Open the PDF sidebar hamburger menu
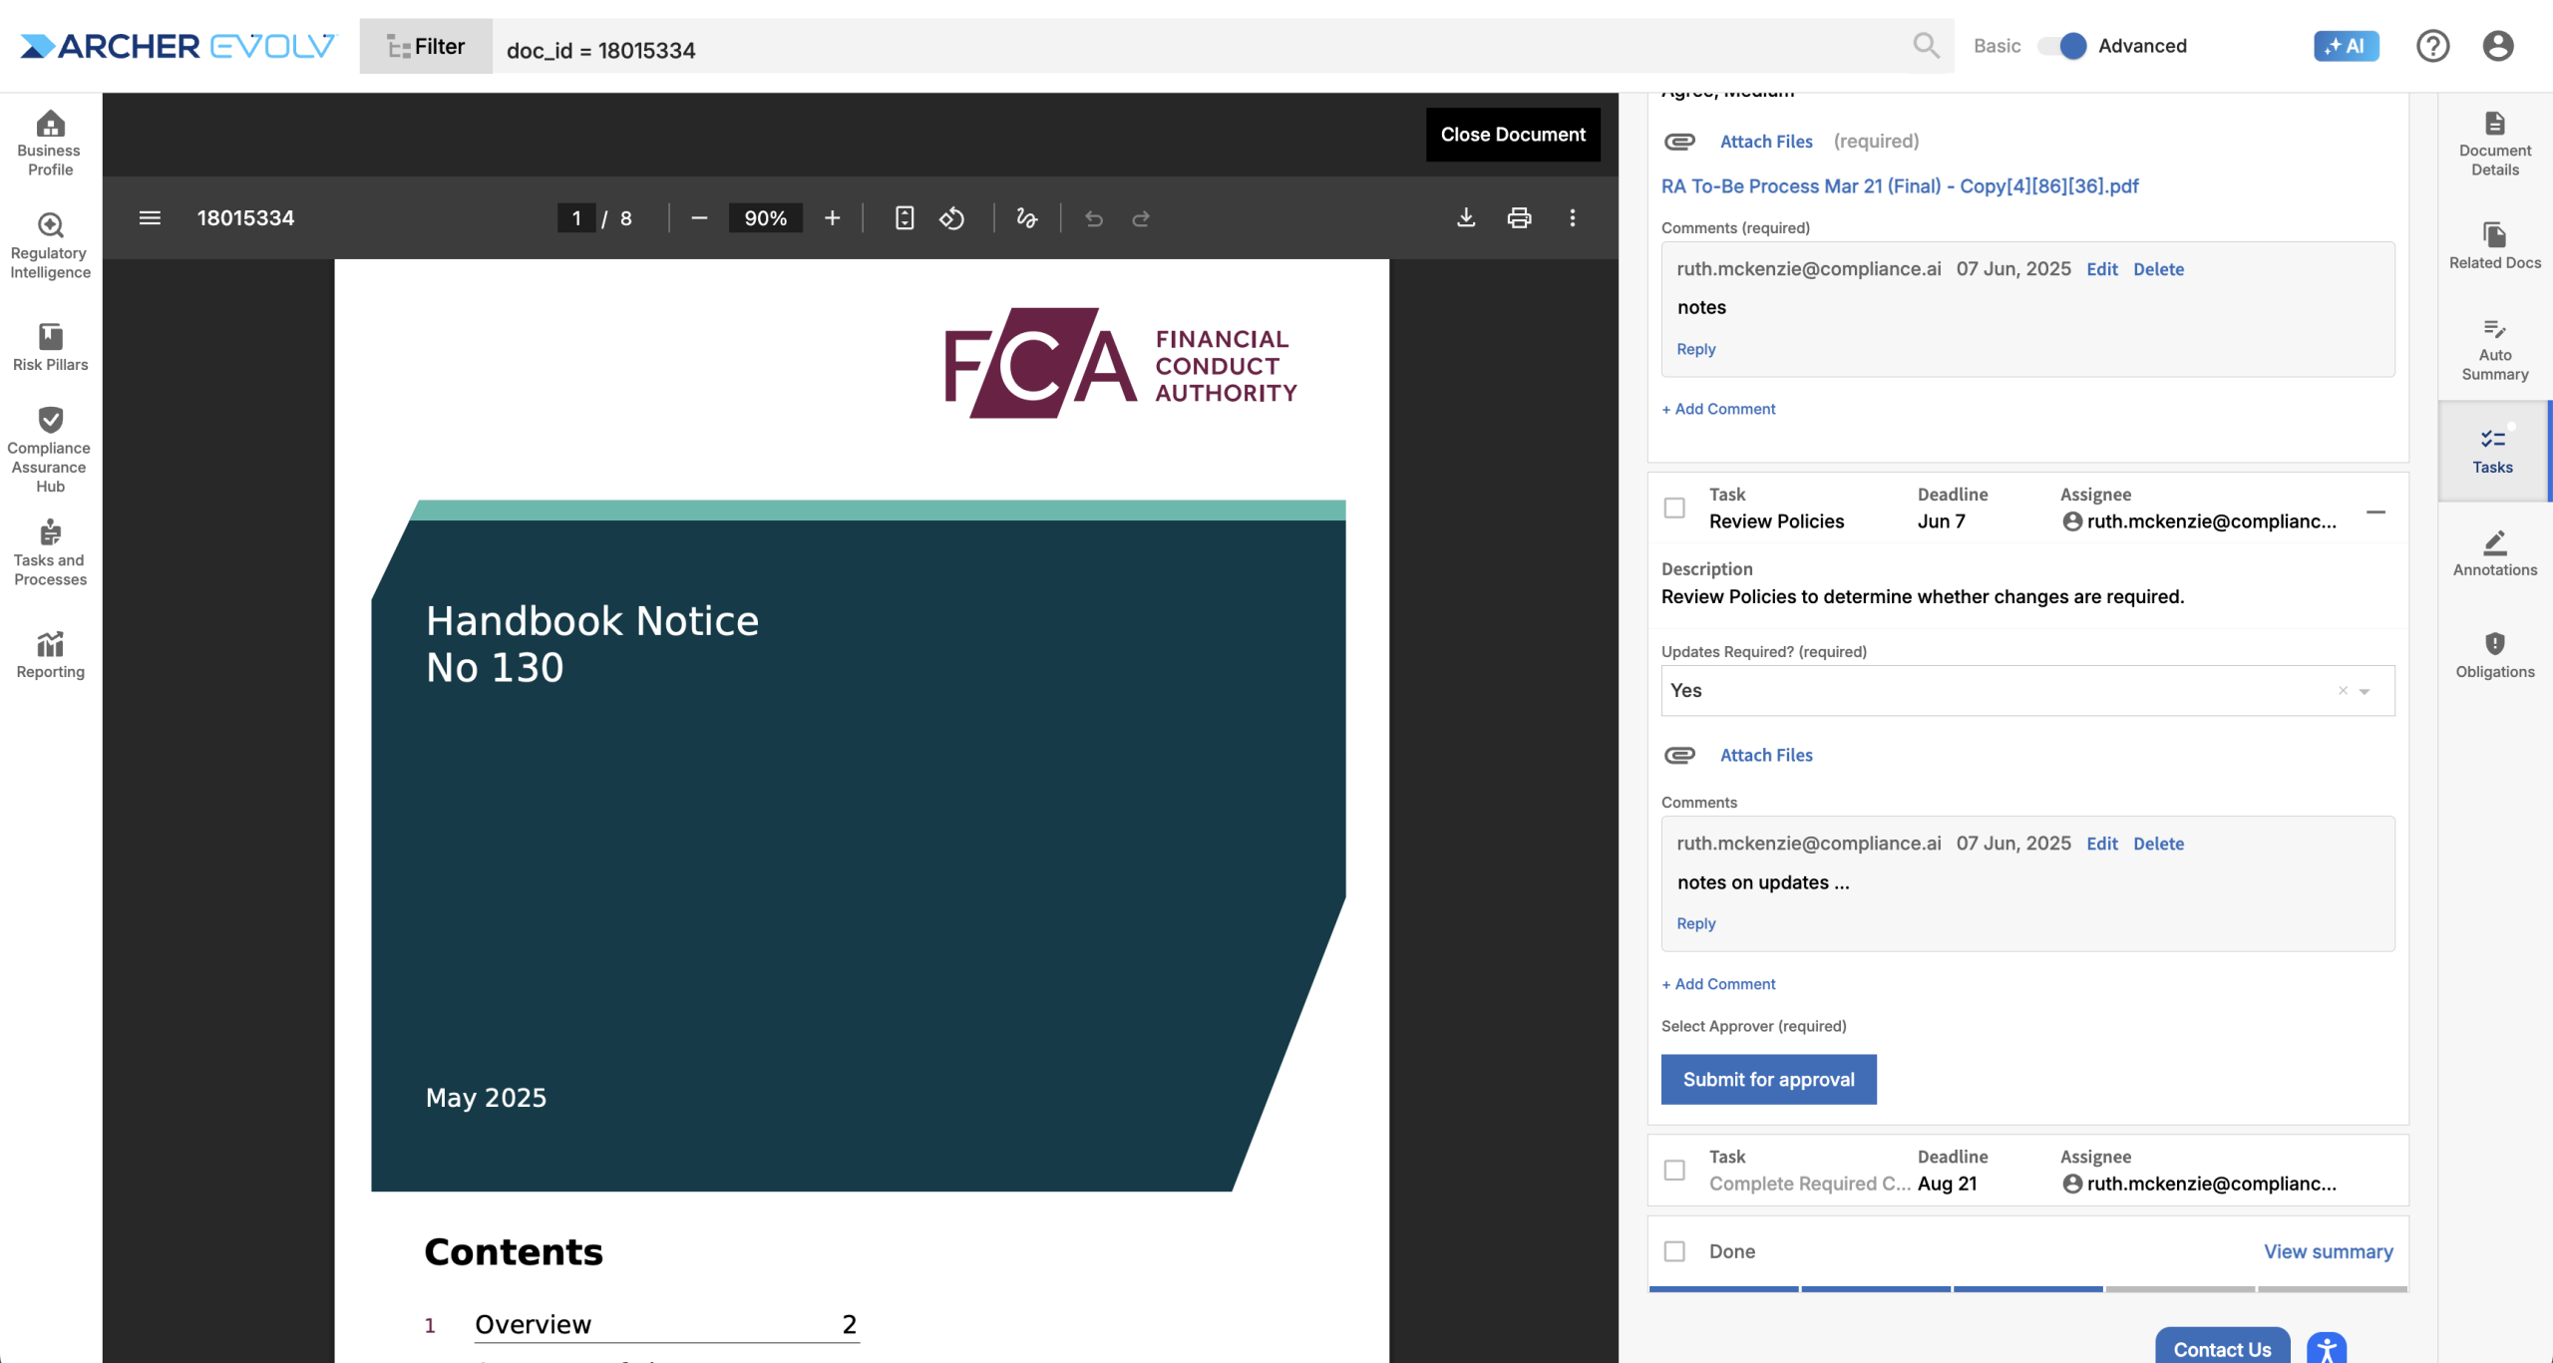Image resolution: width=2553 pixels, height=1363 pixels. [x=150, y=218]
